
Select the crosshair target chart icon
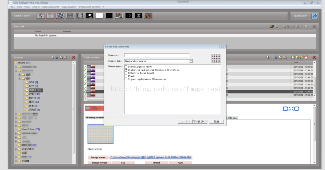pos(41,16)
